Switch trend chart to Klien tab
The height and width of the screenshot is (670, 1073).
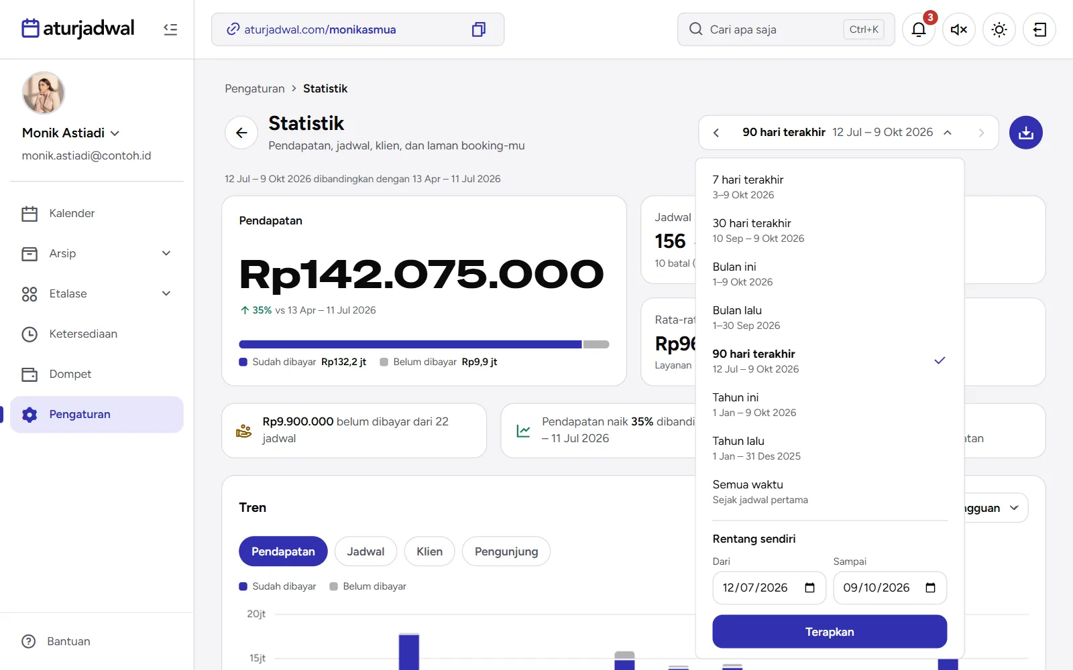coord(429,551)
